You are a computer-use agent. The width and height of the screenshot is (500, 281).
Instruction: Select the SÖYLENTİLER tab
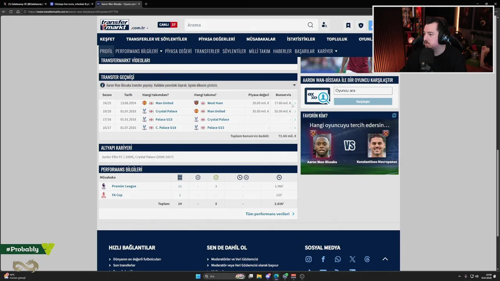coord(234,51)
